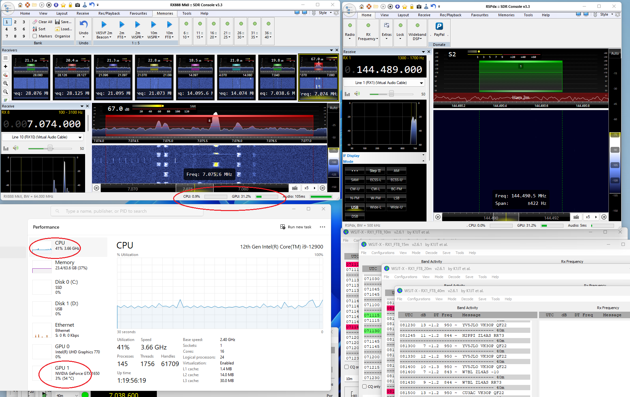This screenshot has height=397, width=630.
Task: Click the LSB mode button
Action: (x=396, y=198)
